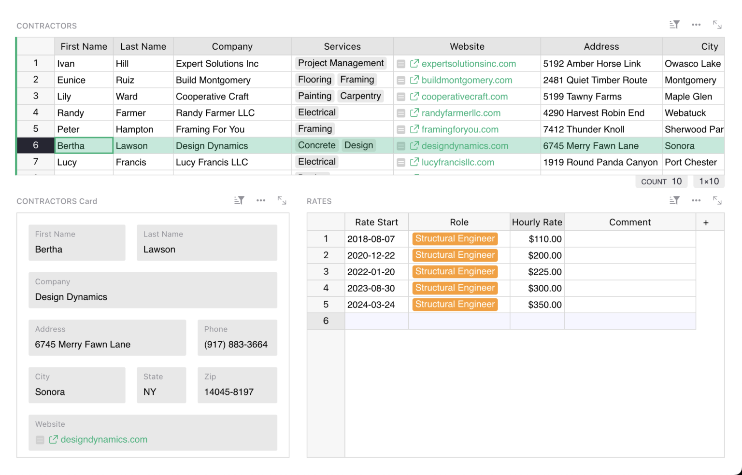This screenshot has width=742, height=475.
Task: Click the external link icon next to lucyfrancisllc.com
Action: pyautogui.click(x=414, y=162)
